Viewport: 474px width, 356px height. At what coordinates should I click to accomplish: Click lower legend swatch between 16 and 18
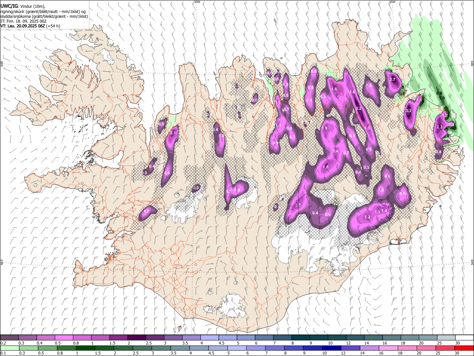click(388, 348)
